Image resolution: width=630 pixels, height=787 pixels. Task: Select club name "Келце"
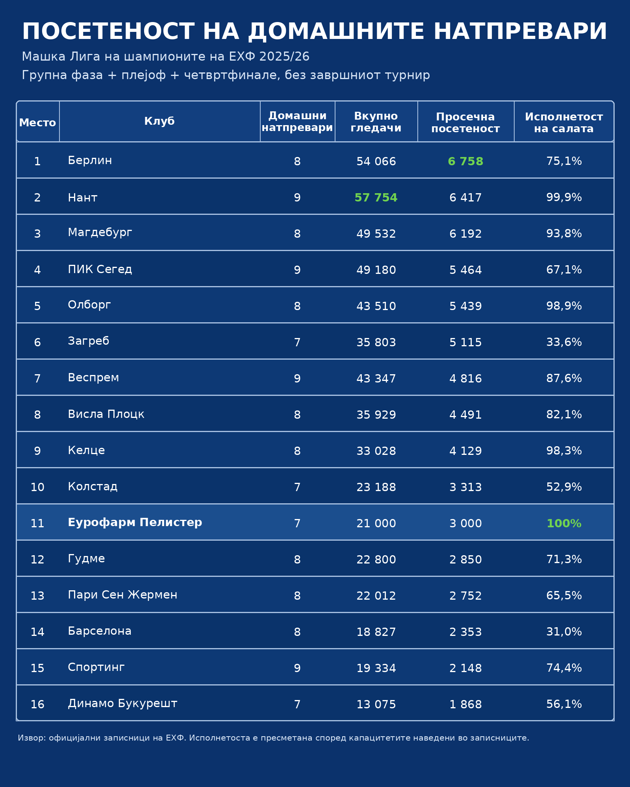[x=86, y=451]
